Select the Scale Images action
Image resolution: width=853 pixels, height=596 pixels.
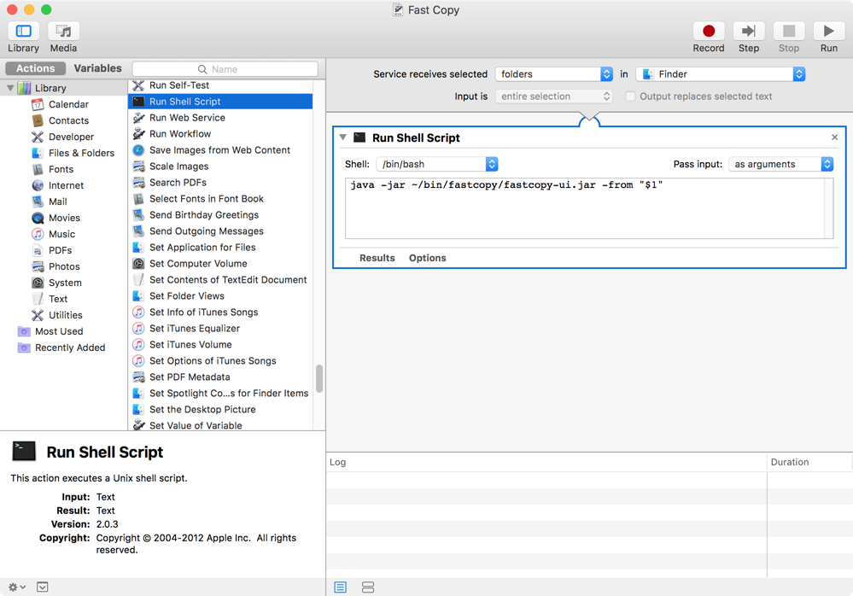tap(220, 167)
